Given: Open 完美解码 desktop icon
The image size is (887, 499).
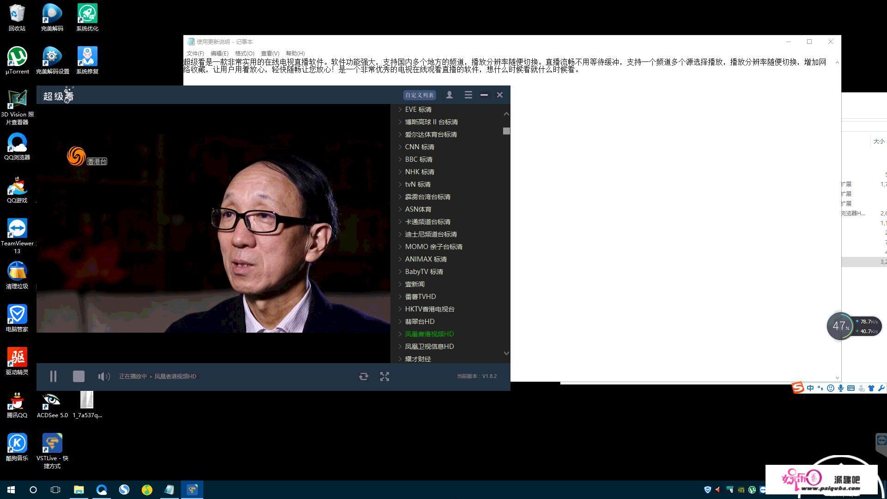Looking at the screenshot, I should pyautogui.click(x=52, y=18).
